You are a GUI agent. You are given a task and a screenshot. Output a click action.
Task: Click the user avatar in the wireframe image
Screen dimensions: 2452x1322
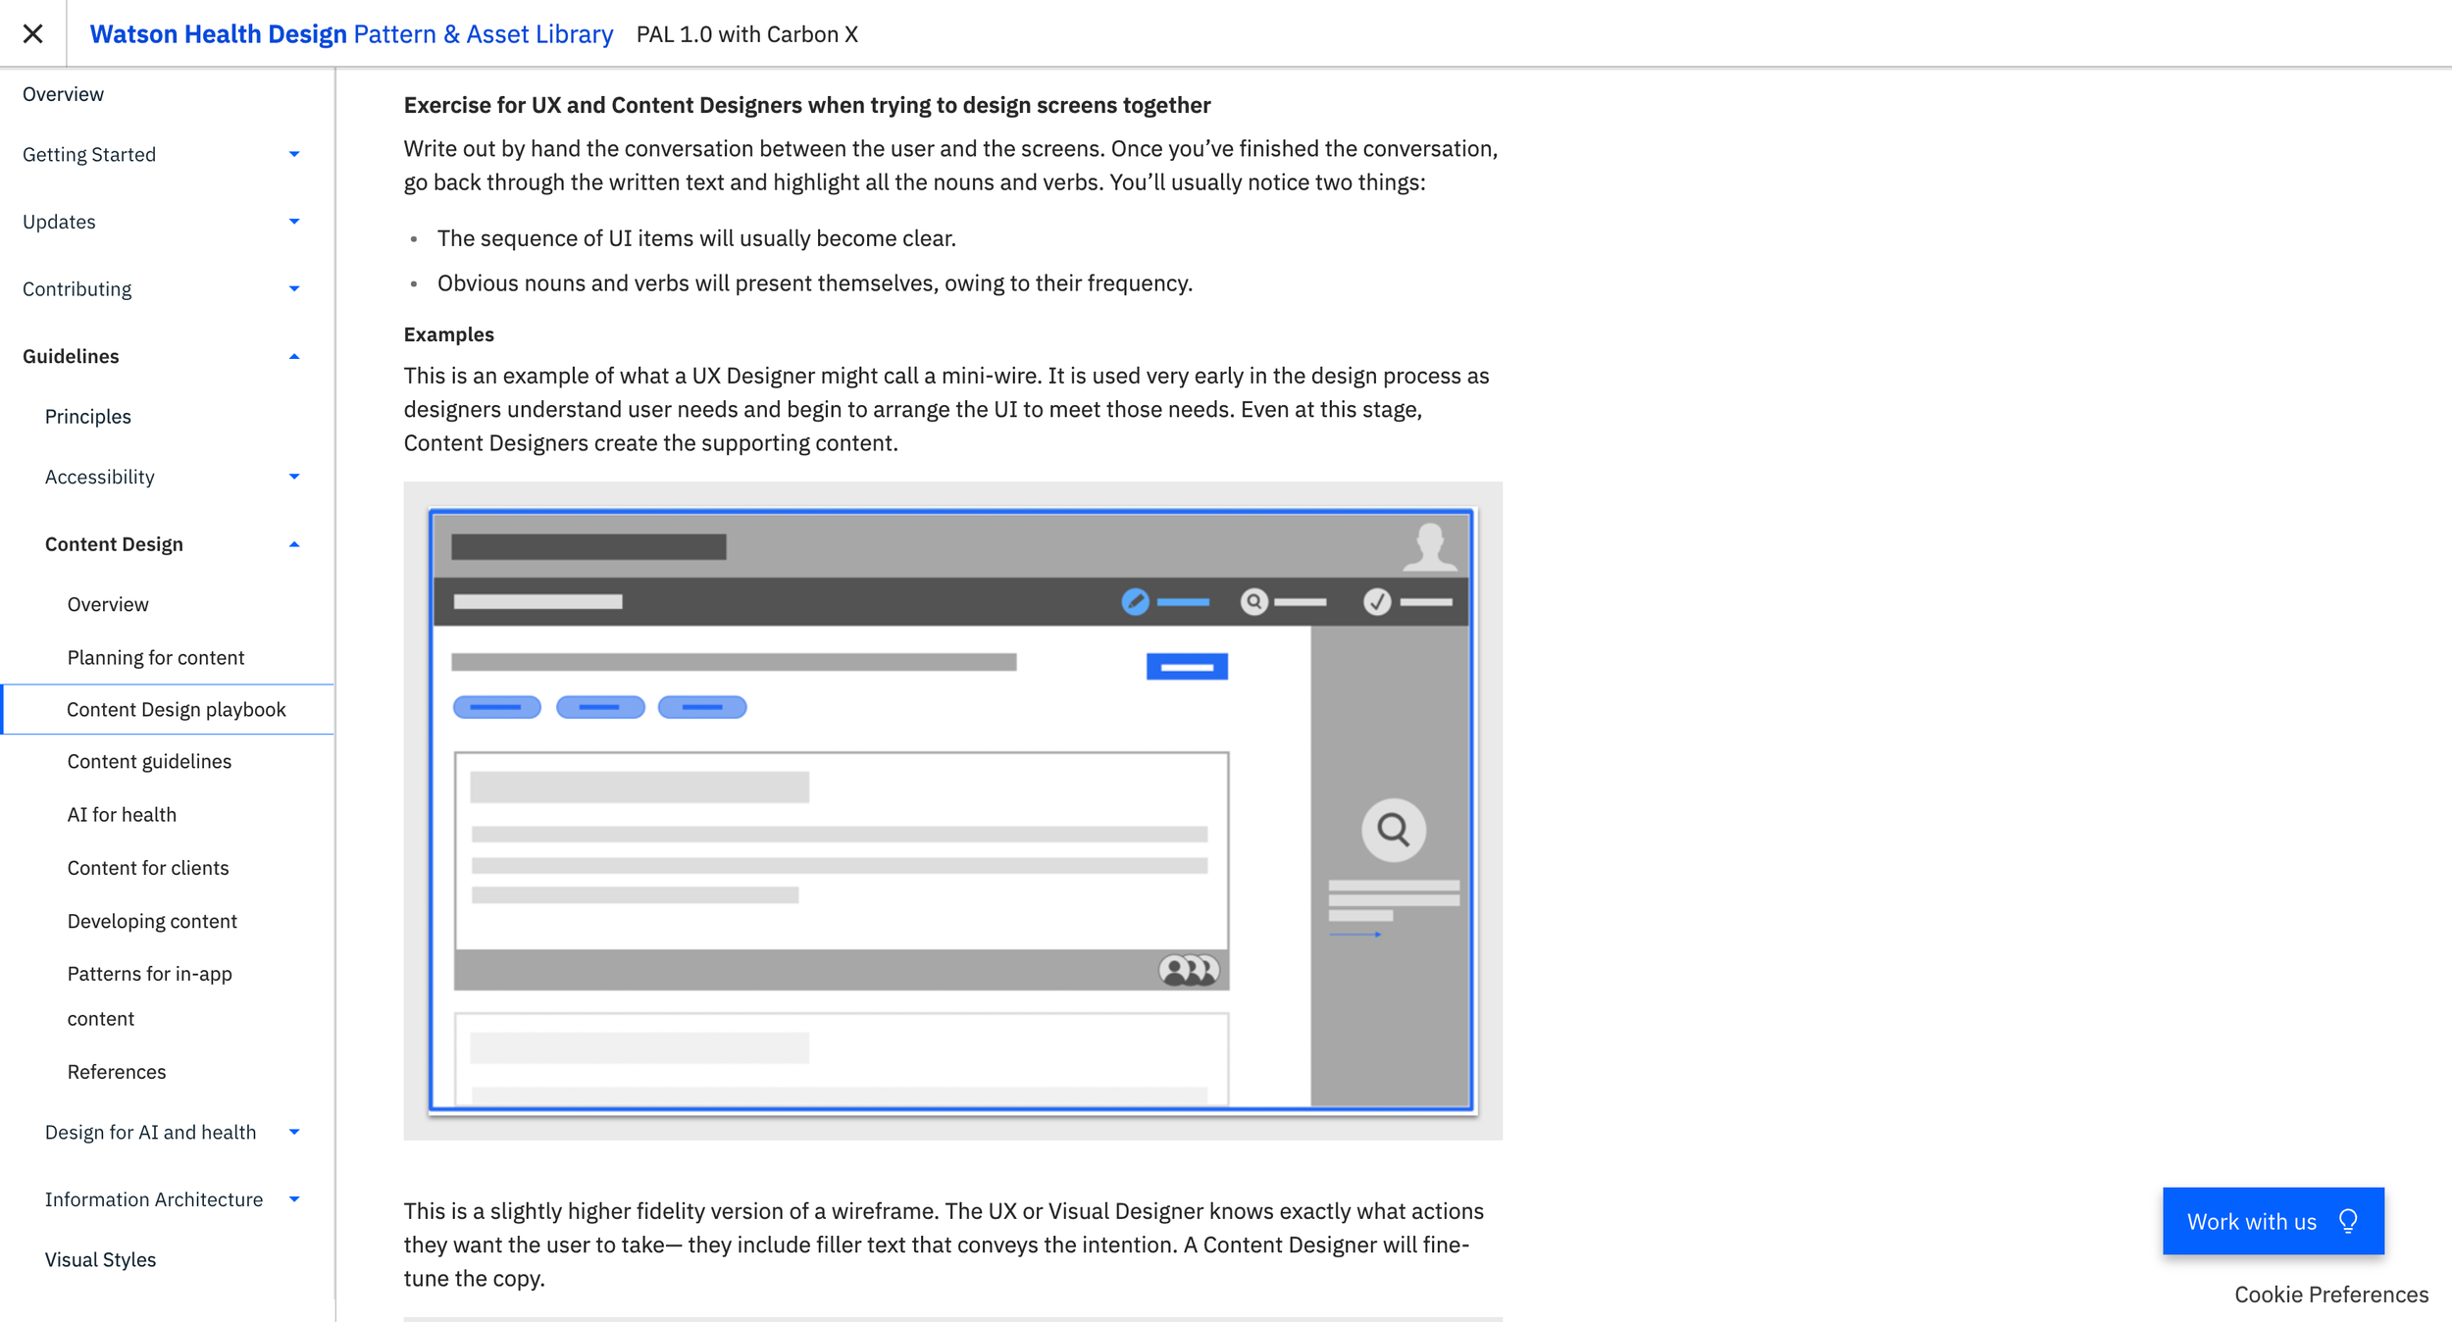click(1429, 545)
